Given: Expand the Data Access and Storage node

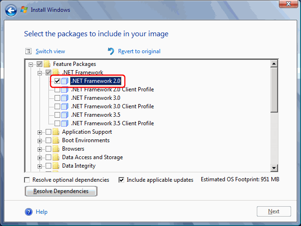Looking at the screenshot, I should click(x=40, y=158).
